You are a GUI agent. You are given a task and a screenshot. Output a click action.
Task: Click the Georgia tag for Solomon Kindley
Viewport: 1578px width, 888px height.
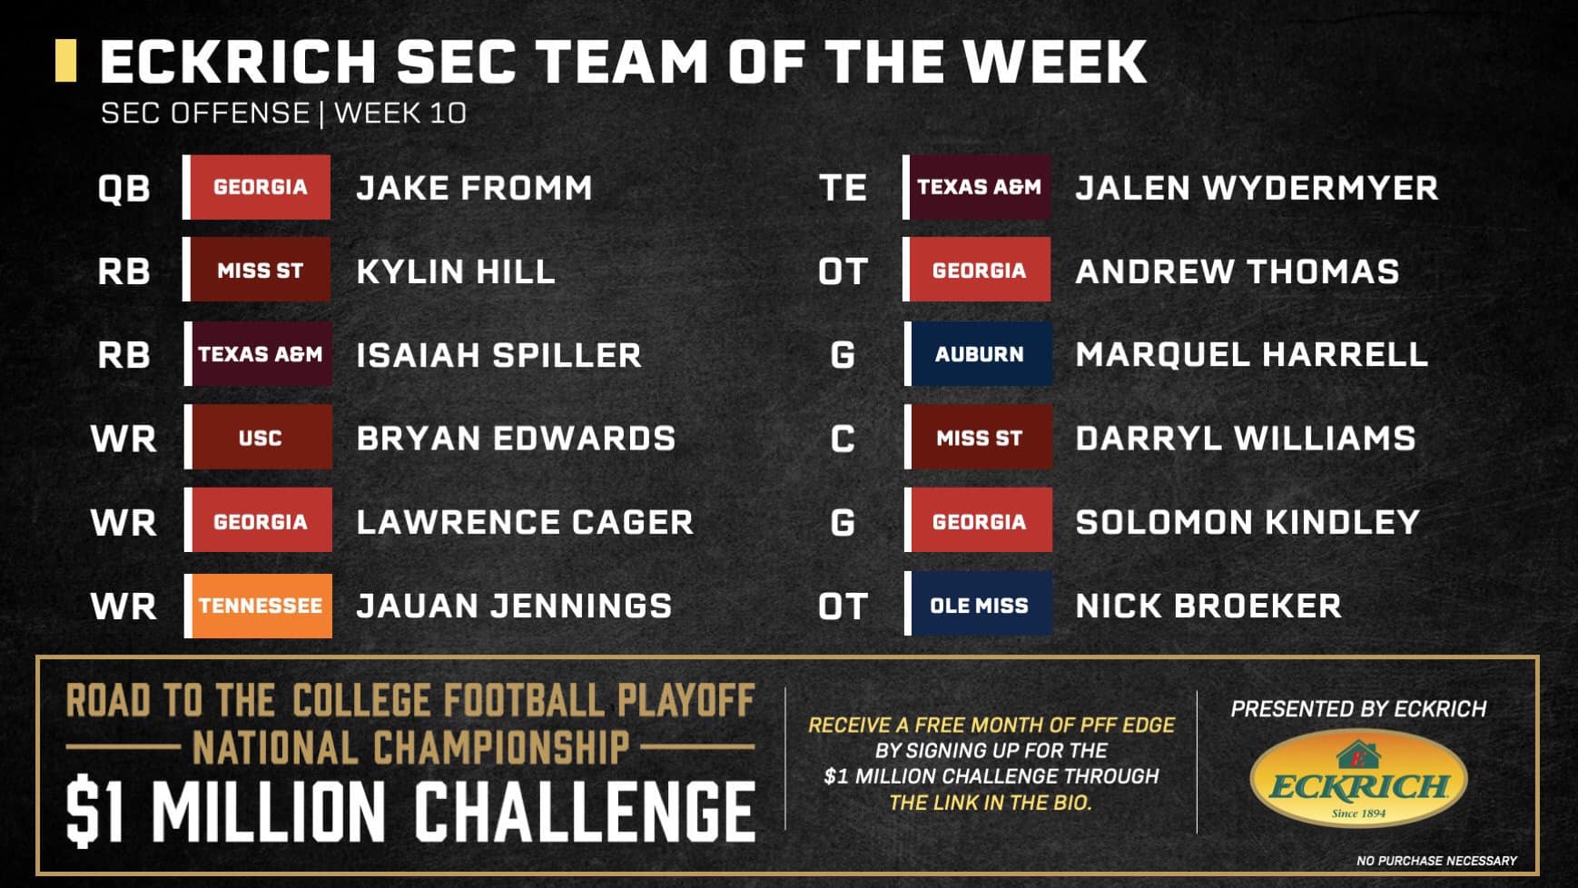click(979, 521)
